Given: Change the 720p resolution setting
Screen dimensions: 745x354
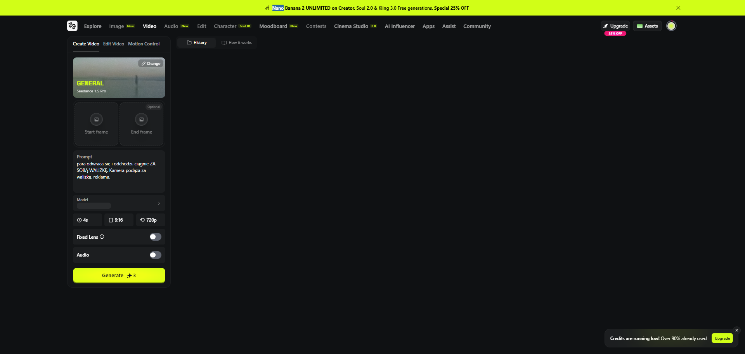Looking at the screenshot, I should click(151, 220).
